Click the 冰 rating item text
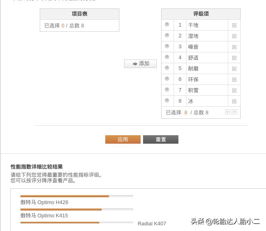 (190, 101)
